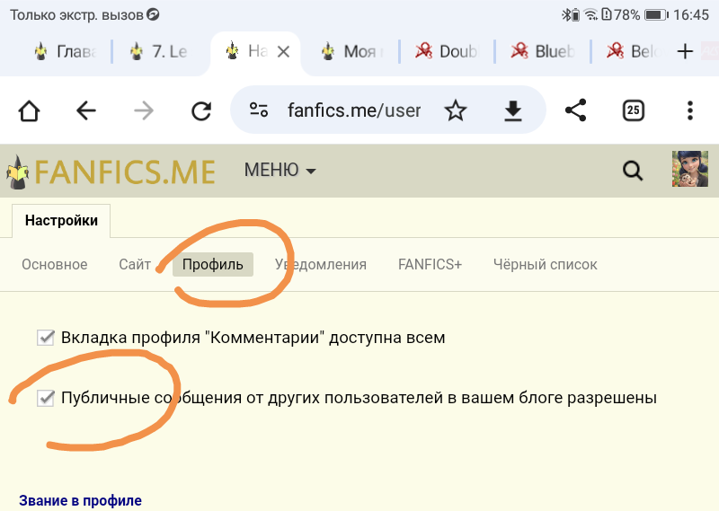Tap the browser home icon
Viewport: 719px width, 511px height.
(x=29, y=110)
